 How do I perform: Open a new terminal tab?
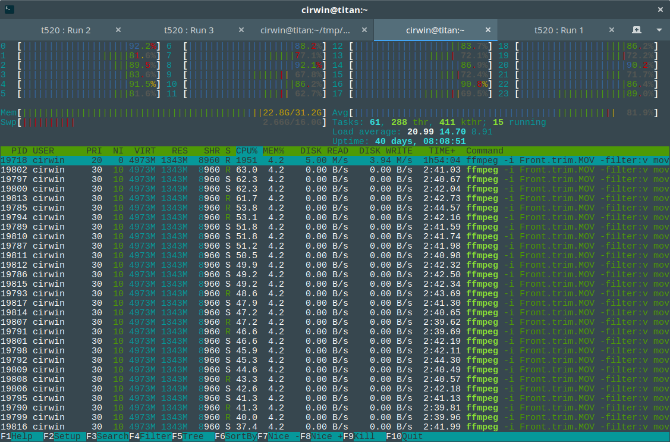pyautogui.click(x=636, y=30)
